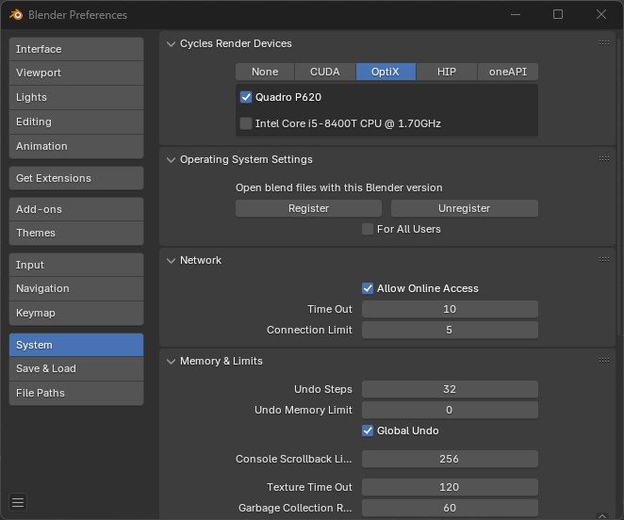Click the Console Scrollback Lines field
The width and height of the screenshot is (624, 520).
point(450,459)
